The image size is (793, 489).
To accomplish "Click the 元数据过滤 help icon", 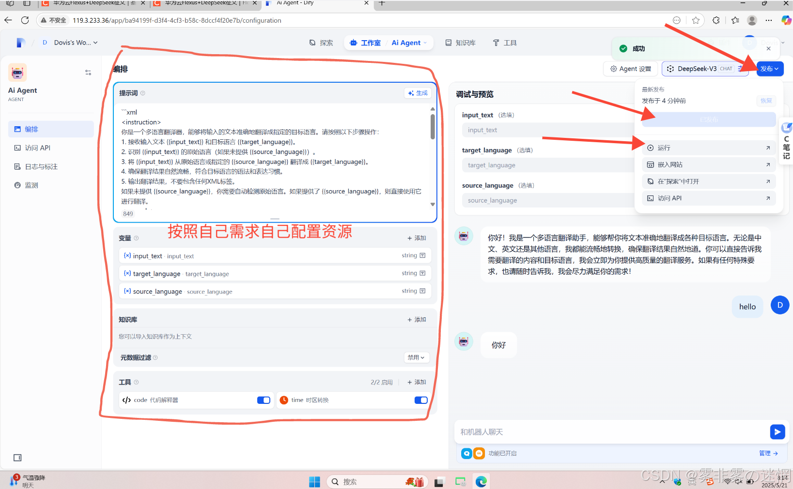I will pyautogui.click(x=155, y=357).
